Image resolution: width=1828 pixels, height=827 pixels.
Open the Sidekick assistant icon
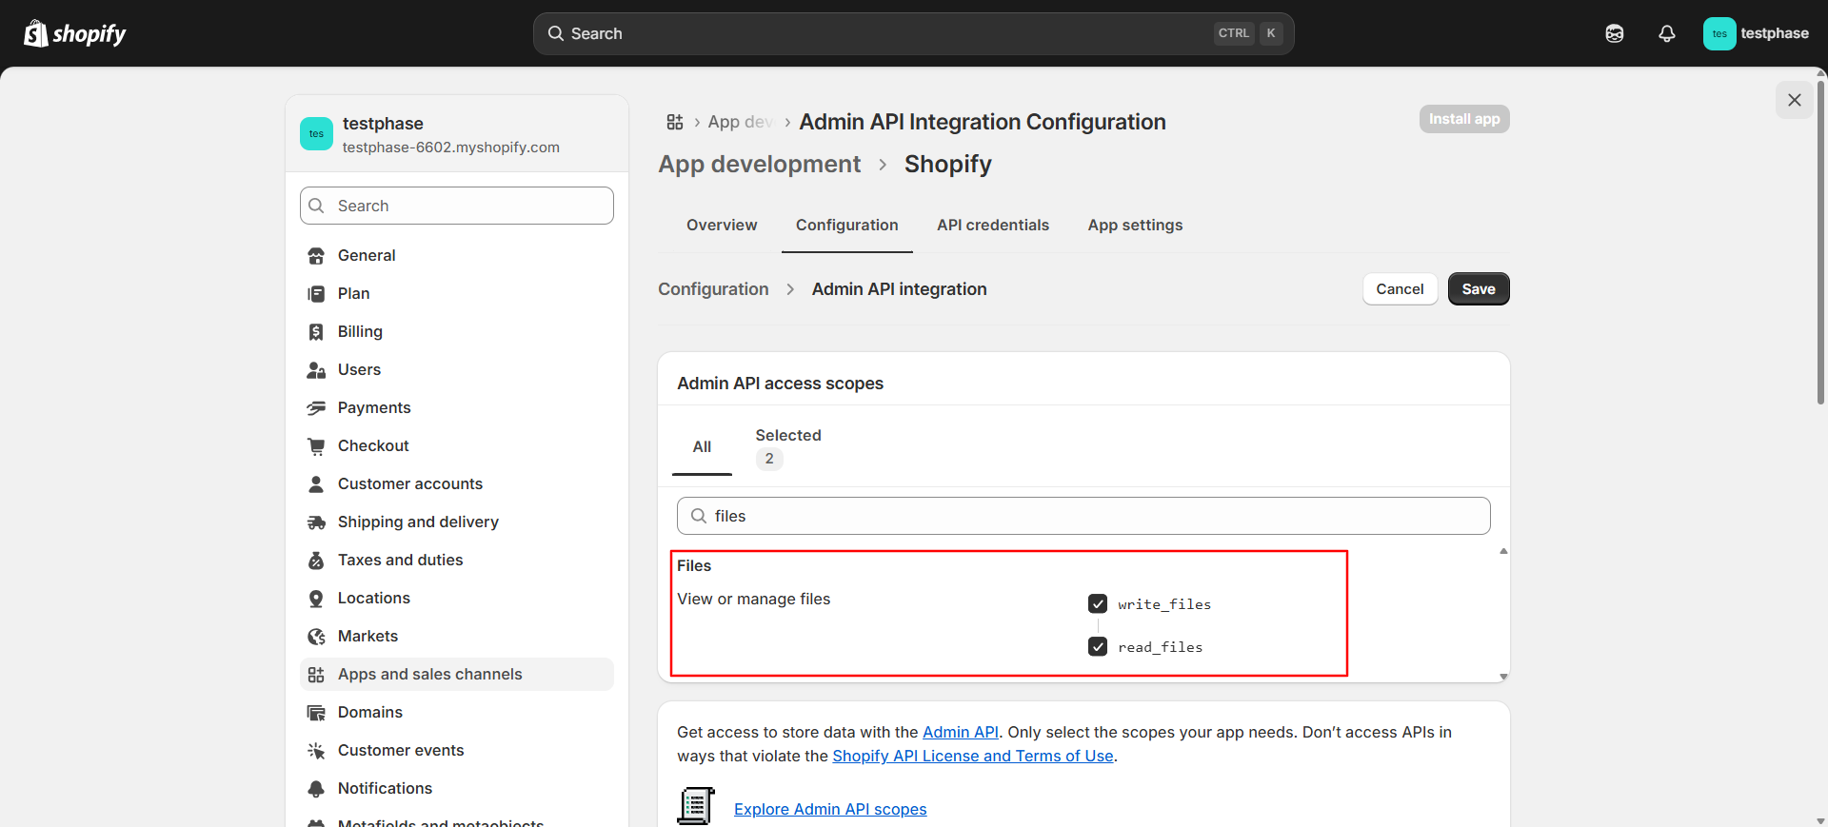1614,33
